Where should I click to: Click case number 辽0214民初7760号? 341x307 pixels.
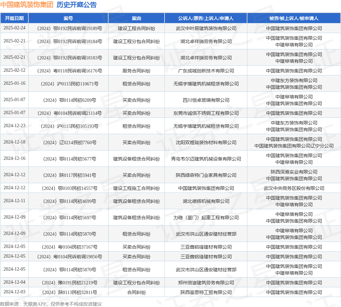[x=70, y=143]
